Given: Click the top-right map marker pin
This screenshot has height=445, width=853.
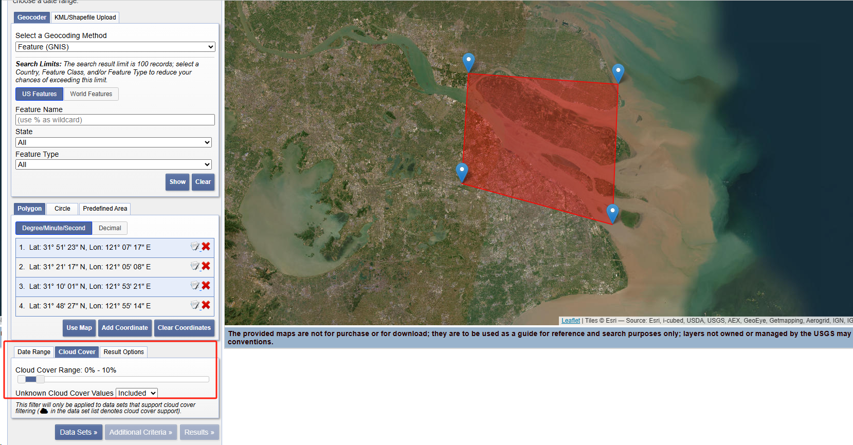Looking at the screenshot, I should coord(618,73).
